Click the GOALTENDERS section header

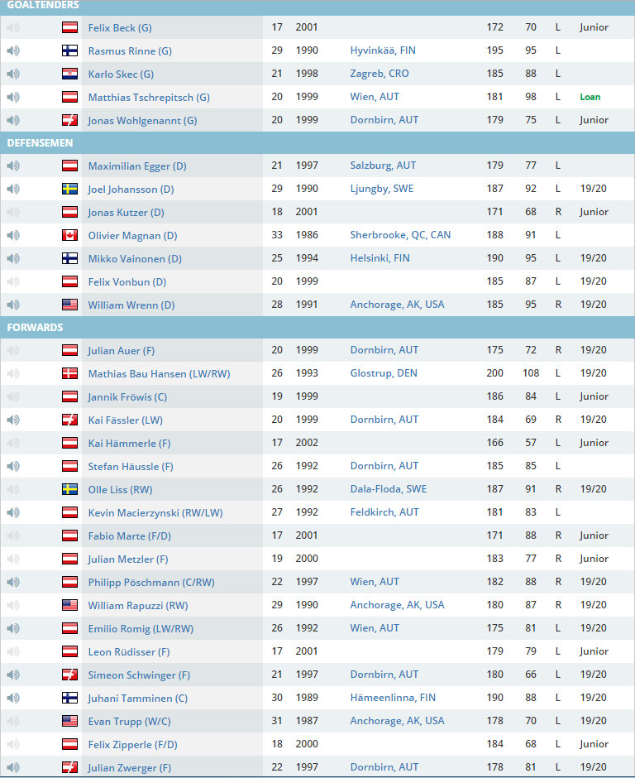tap(43, 6)
